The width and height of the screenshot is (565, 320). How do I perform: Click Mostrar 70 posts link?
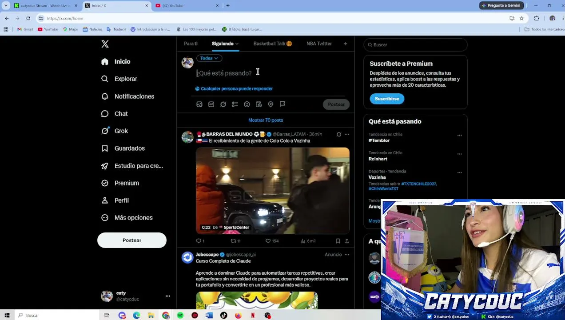(x=266, y=120)
